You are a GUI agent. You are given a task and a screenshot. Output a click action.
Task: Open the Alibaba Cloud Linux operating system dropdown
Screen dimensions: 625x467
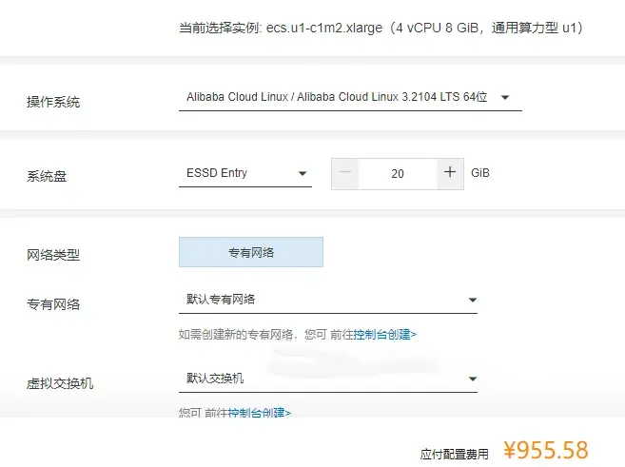(349, 97)
